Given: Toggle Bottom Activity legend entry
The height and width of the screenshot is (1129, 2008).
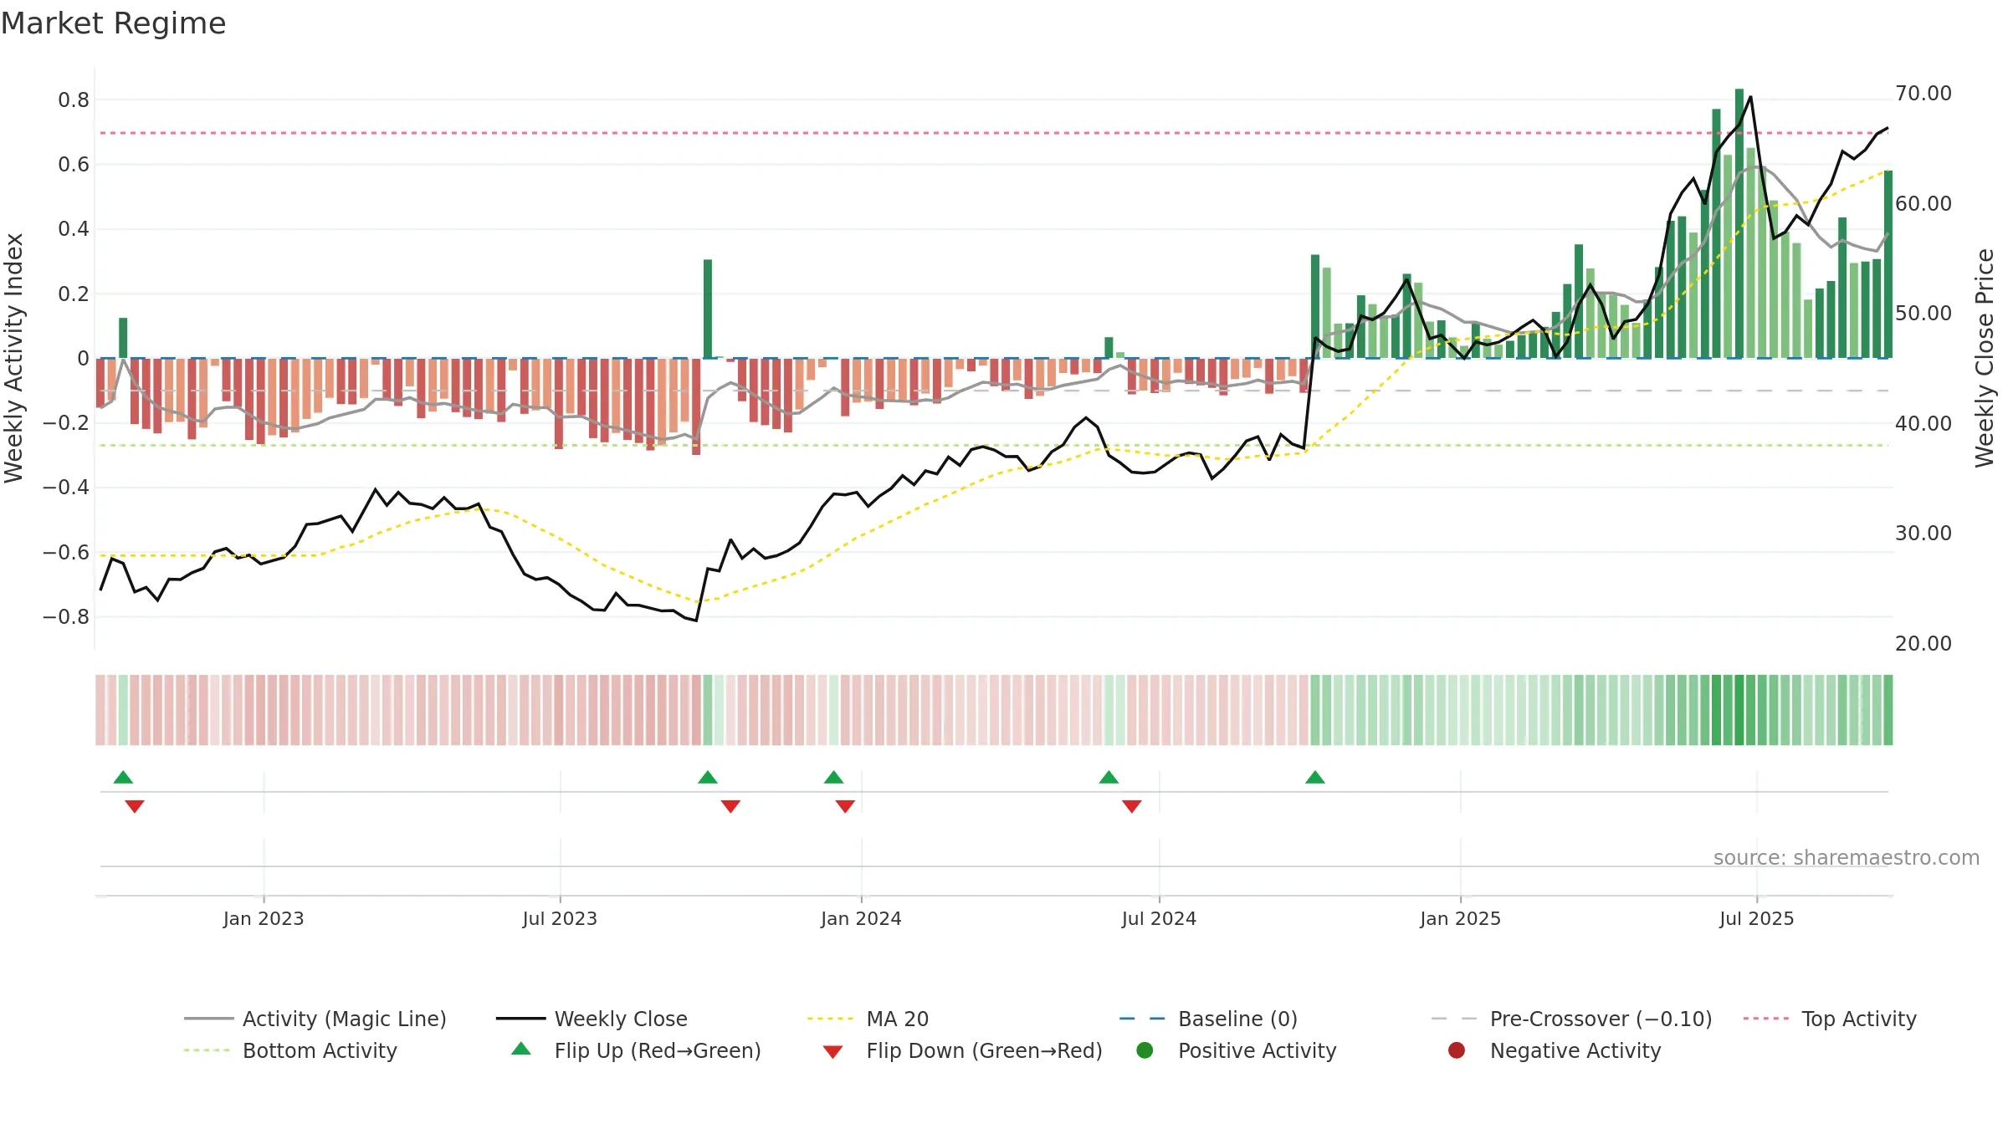Looking at the screenshot, I should coord(290,1050).
